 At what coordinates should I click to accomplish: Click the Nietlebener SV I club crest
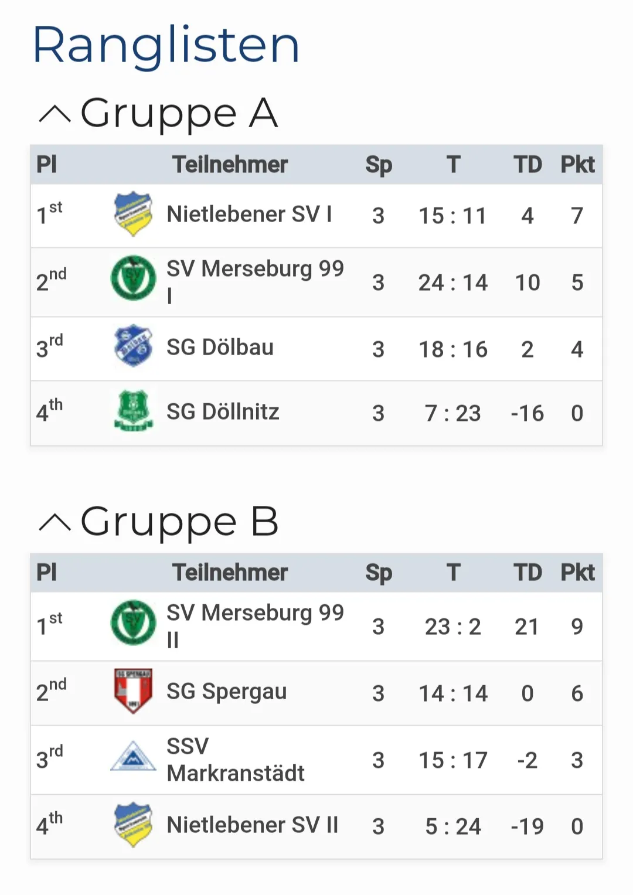coord(134,214)
